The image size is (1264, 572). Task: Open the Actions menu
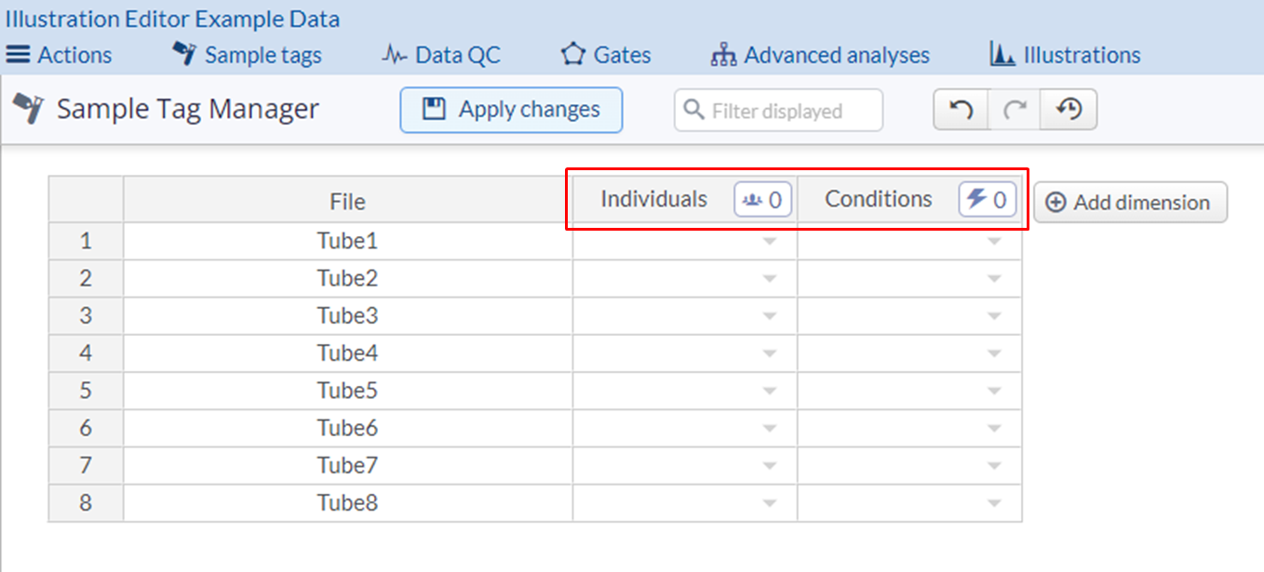(59, 55)
